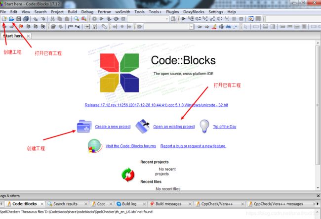321x219 pixels.
Task: Select the Cccc log tab
Action: [101, 204]
